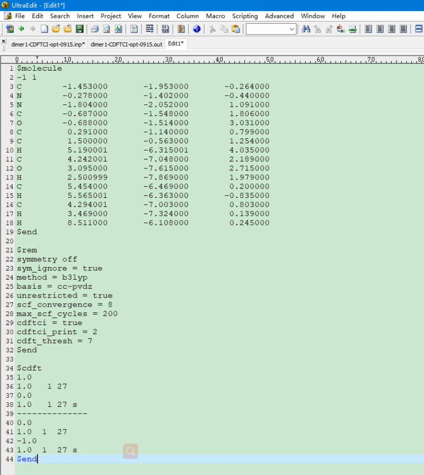This screenshot has width=424, height=475.
Task: Print document with the printer icon
Action: point(95,29)
